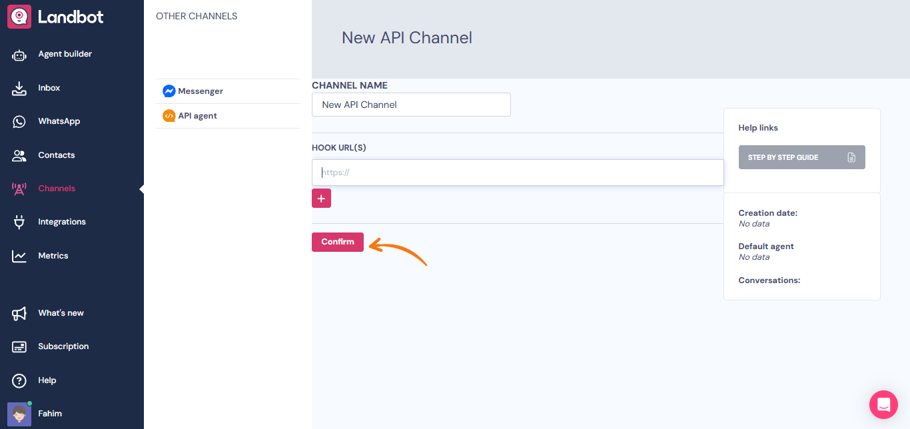Open What's new menu item

61,313
